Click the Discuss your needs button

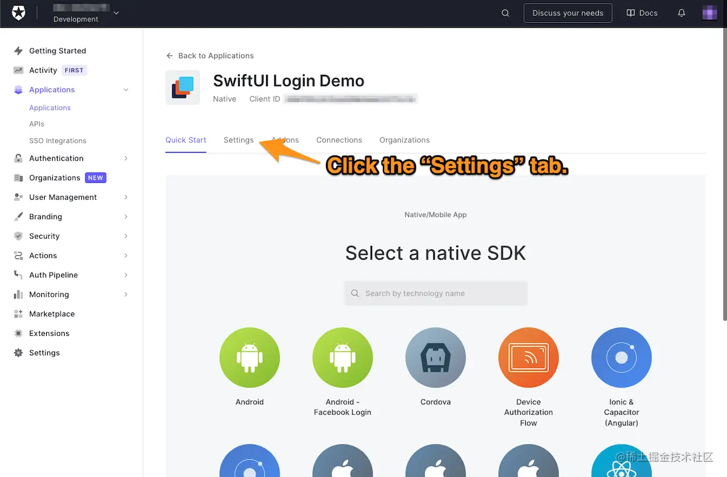(x=568, y=13)
